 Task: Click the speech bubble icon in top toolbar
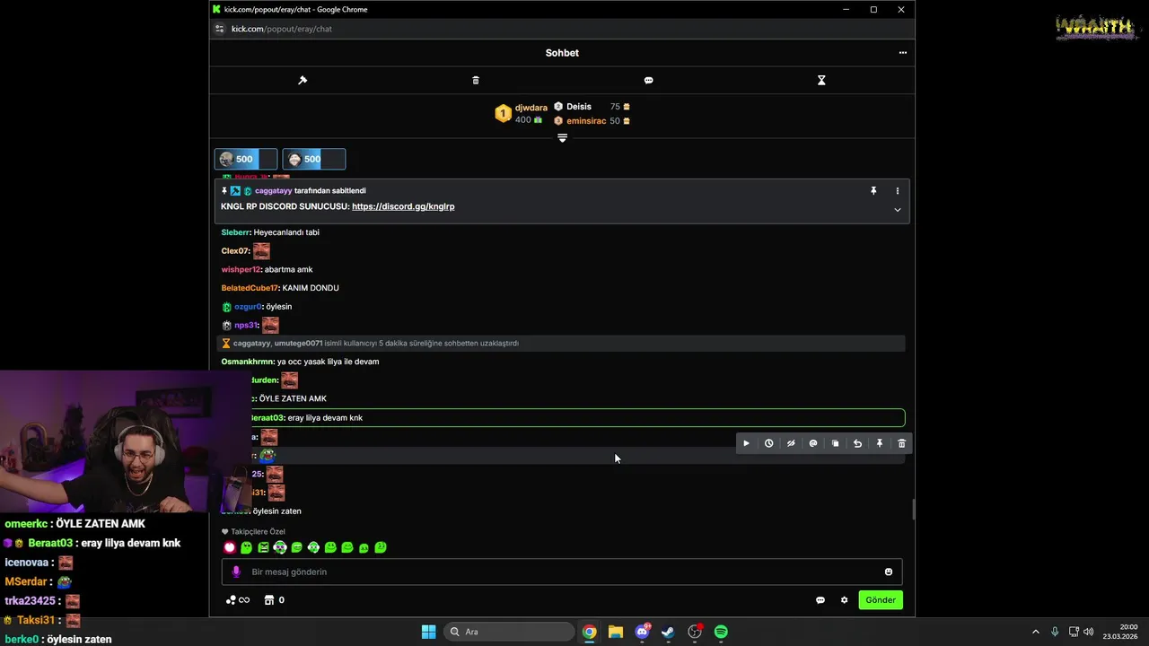pyautogui.click(x=648, y=81)
